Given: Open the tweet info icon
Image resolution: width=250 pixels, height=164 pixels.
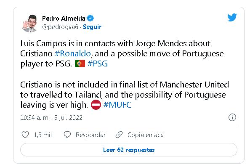Looking at the screenshot, I should point(232,117).
